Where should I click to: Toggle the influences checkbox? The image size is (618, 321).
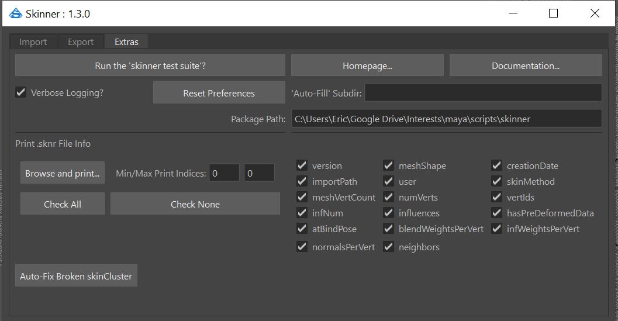pyautogui.click(x=389, y=213)
